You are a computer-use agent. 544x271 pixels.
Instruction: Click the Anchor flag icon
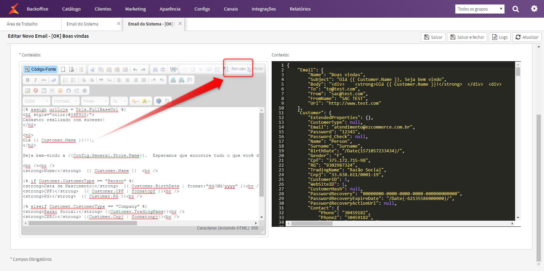tap(190, 80)
